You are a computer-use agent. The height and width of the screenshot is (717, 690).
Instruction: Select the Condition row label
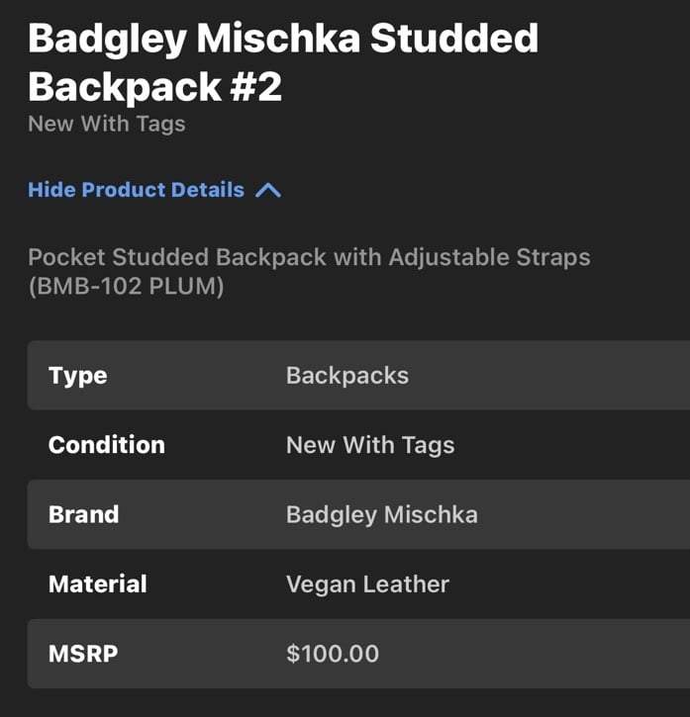(x=107, y=445)
